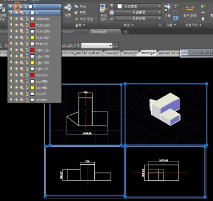Click inside the isometric 3D model viewport
Image resolution: width=213 pixels, height=201 pixels.
[x=166, y=114]
